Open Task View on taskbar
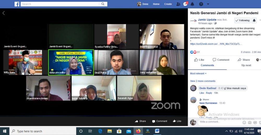The width and height of the screenshot is (261, 135). coord(90,131)
